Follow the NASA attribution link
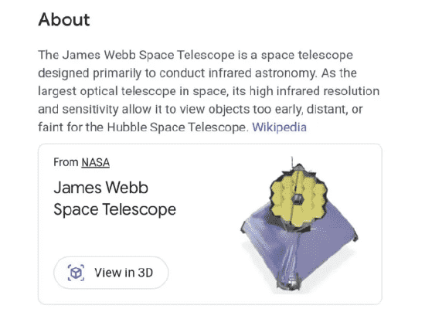The width and height of the screenshot is (425, 312). coord(95,162)
